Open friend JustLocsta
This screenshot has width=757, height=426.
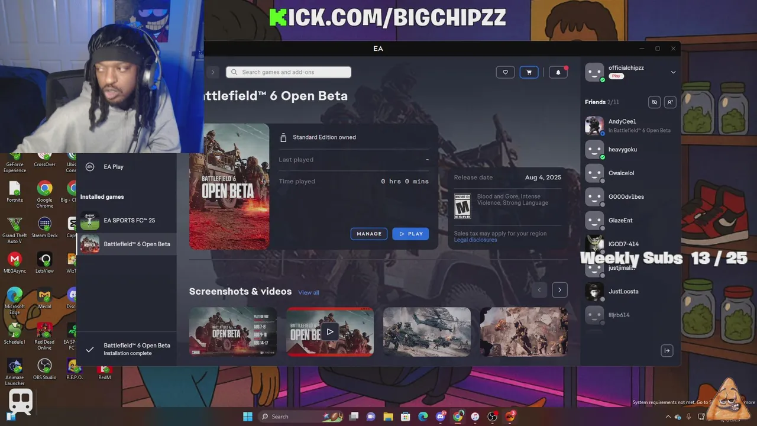629,291
